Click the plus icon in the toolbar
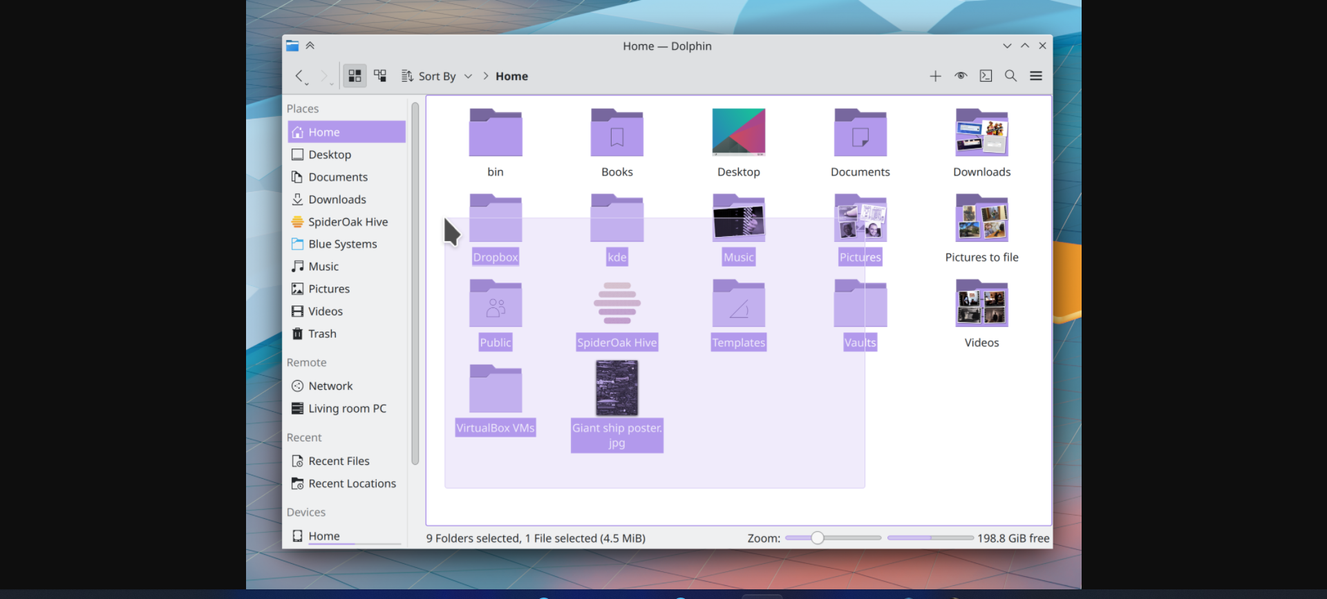The width and height of the screenshot is (1327, 599). (x=935, y=76)
